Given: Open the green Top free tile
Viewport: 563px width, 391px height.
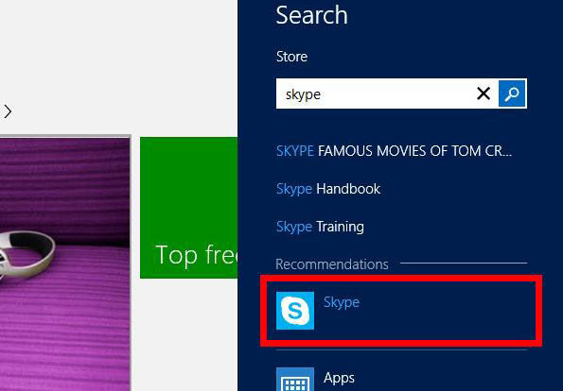Looking at the screenshot, I should (189, 208).
